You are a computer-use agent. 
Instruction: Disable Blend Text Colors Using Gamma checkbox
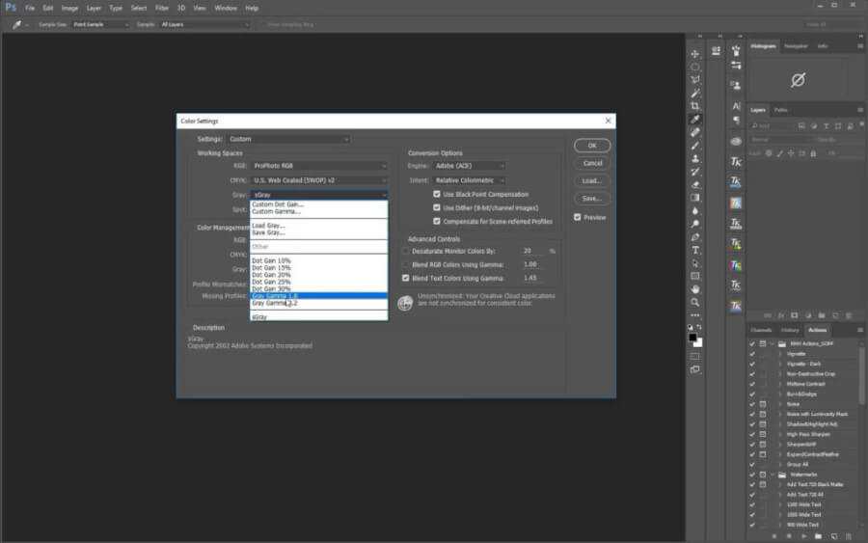(406, 278)
